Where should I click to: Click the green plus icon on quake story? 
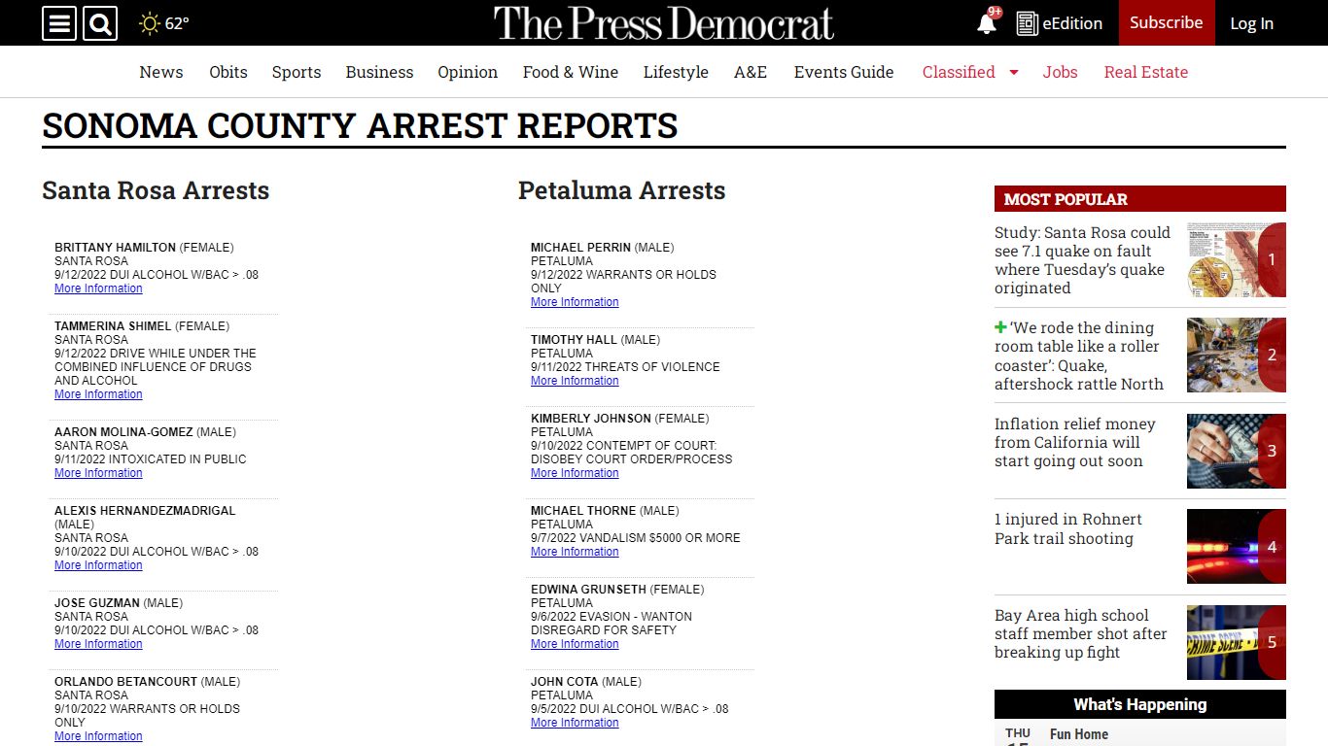point(1000,327)
